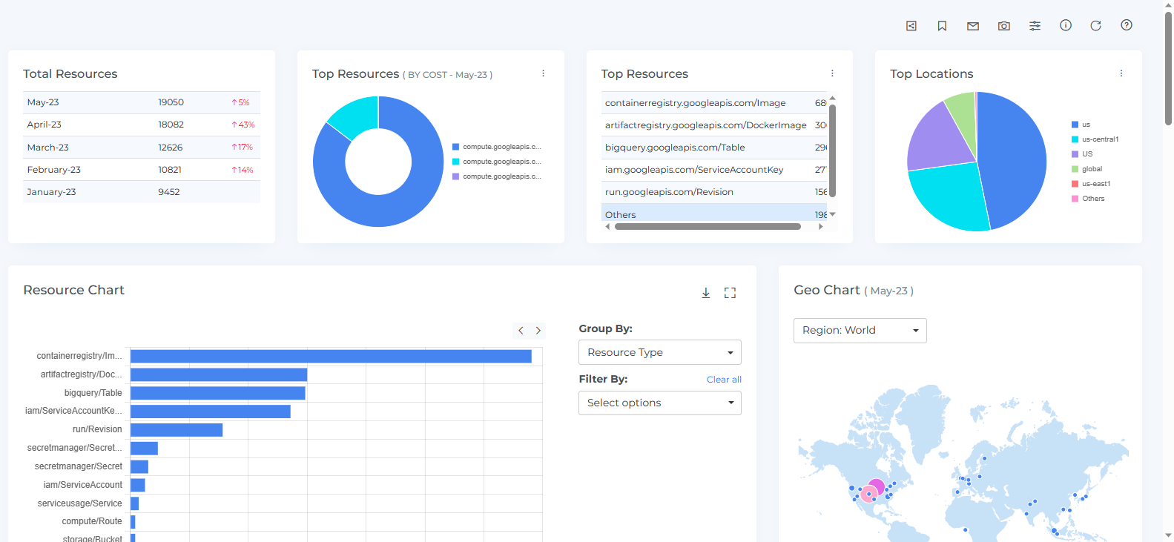The width and height of the screenshot is (1174, 542).
Task: Download the Resource Chart
Action: pyautogui.click(x=706, y=293)
